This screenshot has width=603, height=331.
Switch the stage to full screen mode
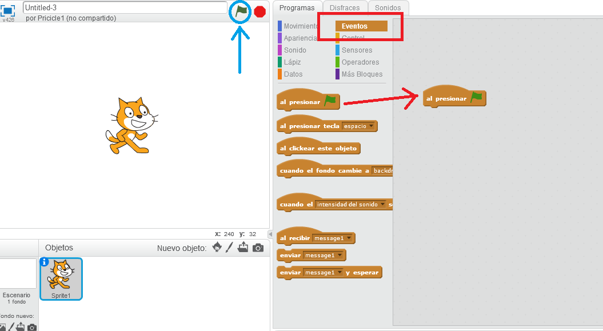point(7,10)
